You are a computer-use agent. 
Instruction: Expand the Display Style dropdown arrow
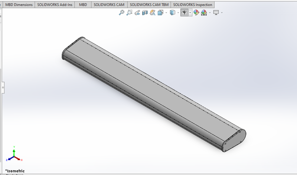pyautogui.click(x=177, y=13)
